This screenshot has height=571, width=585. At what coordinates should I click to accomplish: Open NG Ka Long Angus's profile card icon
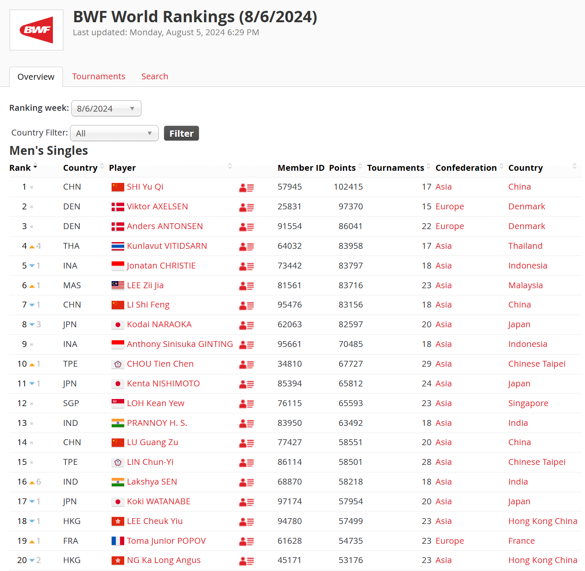pyautogui.click(x=246, y=561)
